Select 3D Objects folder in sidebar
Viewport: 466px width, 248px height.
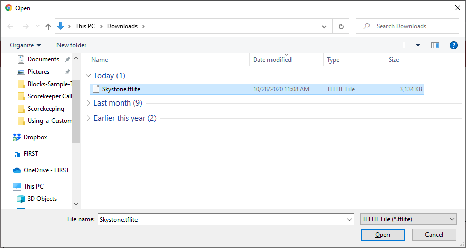point(42,199)
